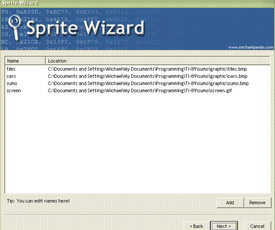
Task: Sort the list by Name column header
Action: click(25, 61)
